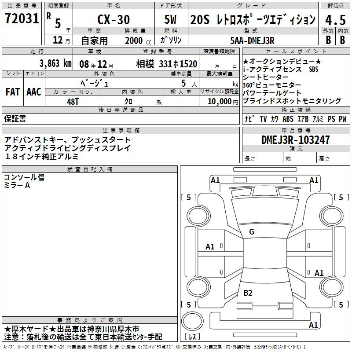Image resolution: width=352 pixels, height=352 pixels.
Task: Select the ABS equipment code
Action: pyautogui.click(x=288, y=119)
